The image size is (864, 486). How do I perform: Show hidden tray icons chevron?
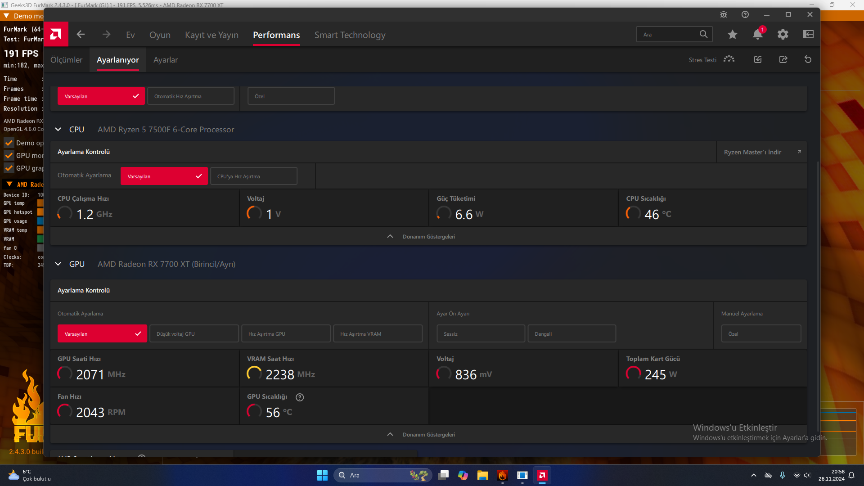click(754, 475)
